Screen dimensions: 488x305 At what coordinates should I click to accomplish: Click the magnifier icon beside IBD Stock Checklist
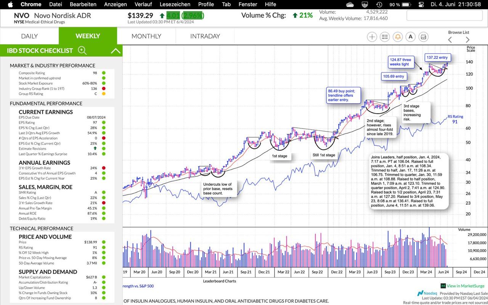(x=82, y=50)
